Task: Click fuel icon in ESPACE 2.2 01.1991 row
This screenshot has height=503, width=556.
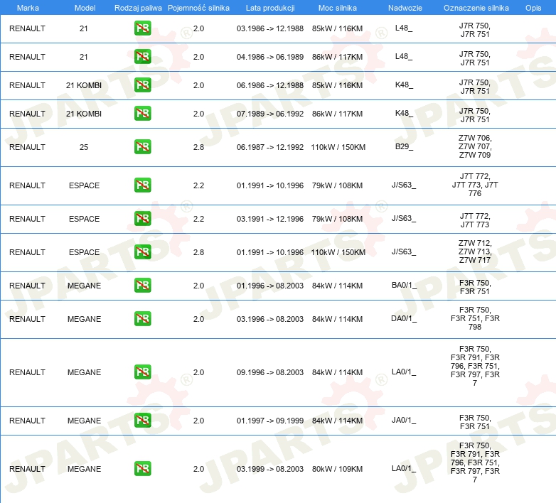Action: coord(142,185)
